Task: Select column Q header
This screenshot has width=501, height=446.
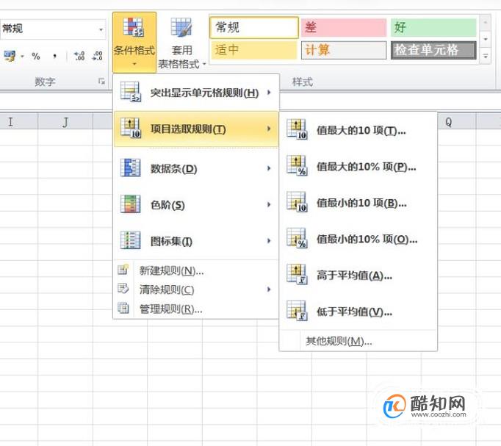Action: [457, 121]
